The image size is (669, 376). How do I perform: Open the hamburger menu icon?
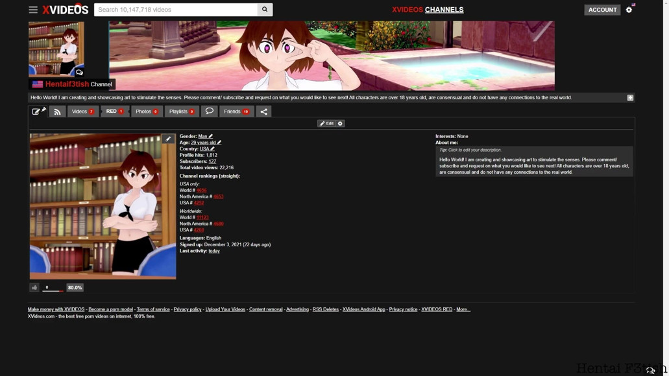click(x=33, y=9)
